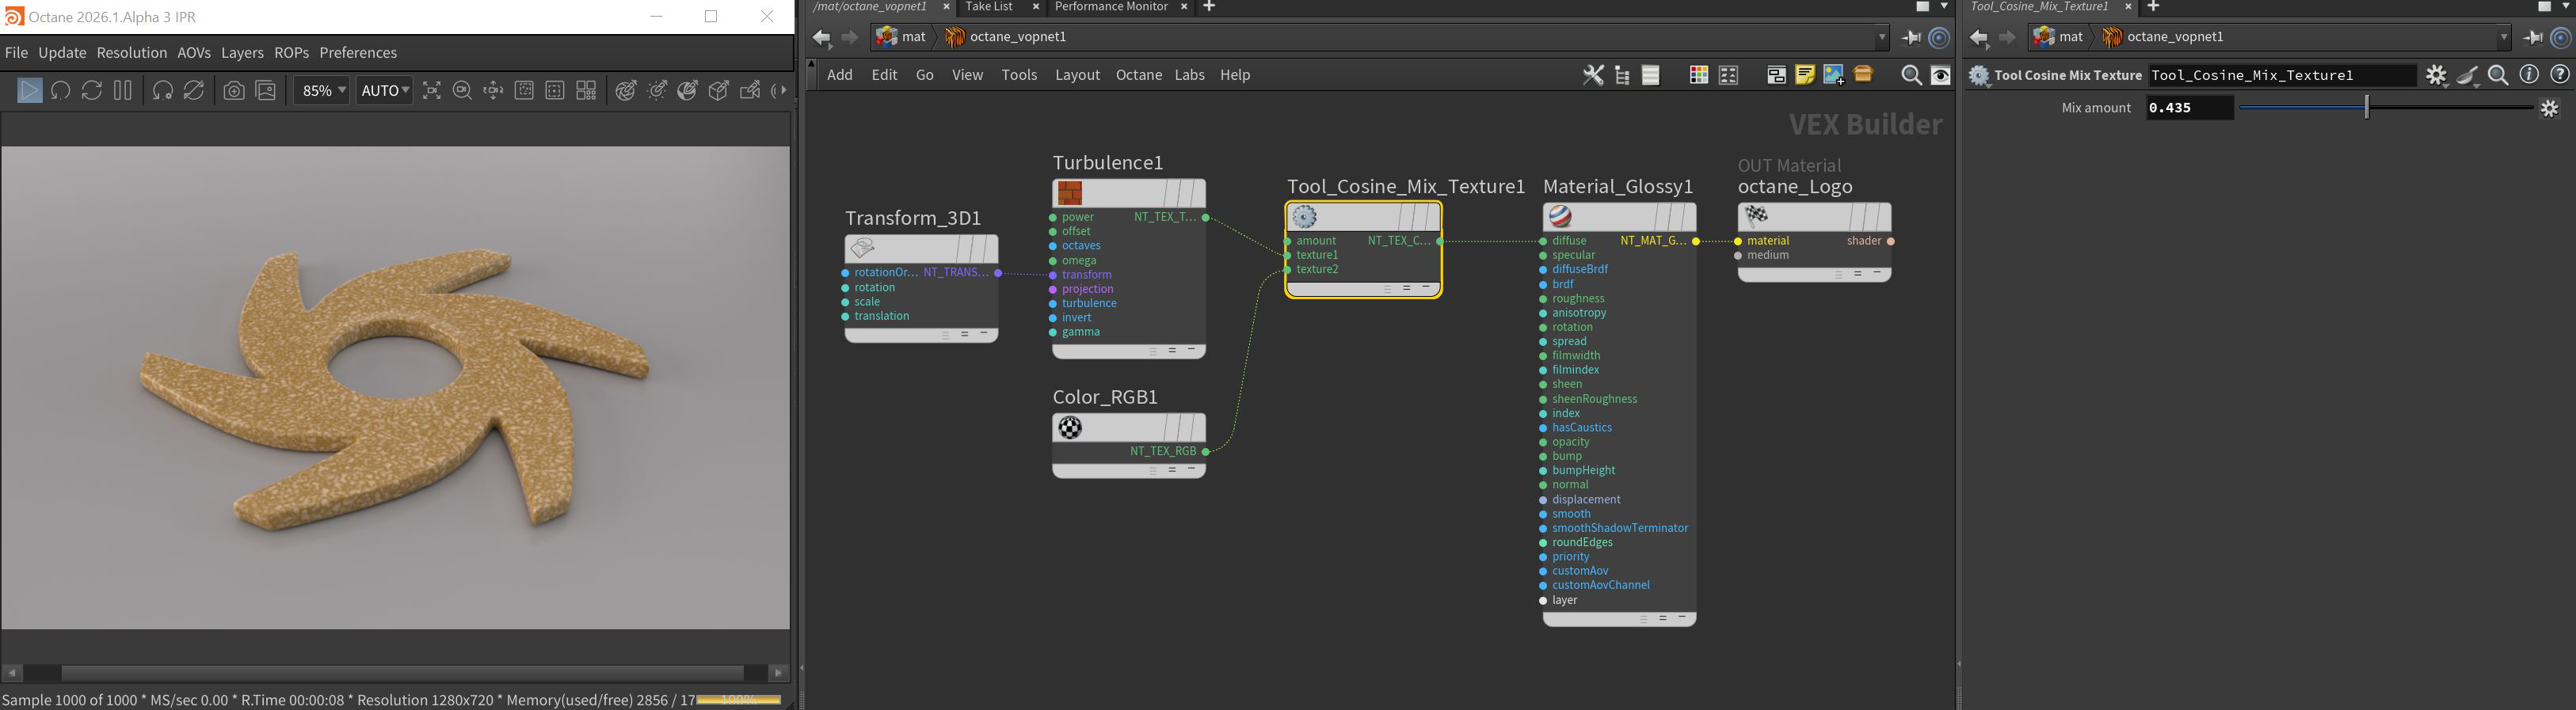Image resolution: width=2576 pixels, height=710 pixels.
Task: Click the add background image icon
Action: pos(1834,75)
